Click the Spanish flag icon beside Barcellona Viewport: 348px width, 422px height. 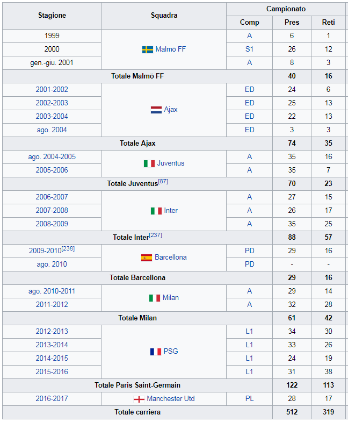point(146,258)
